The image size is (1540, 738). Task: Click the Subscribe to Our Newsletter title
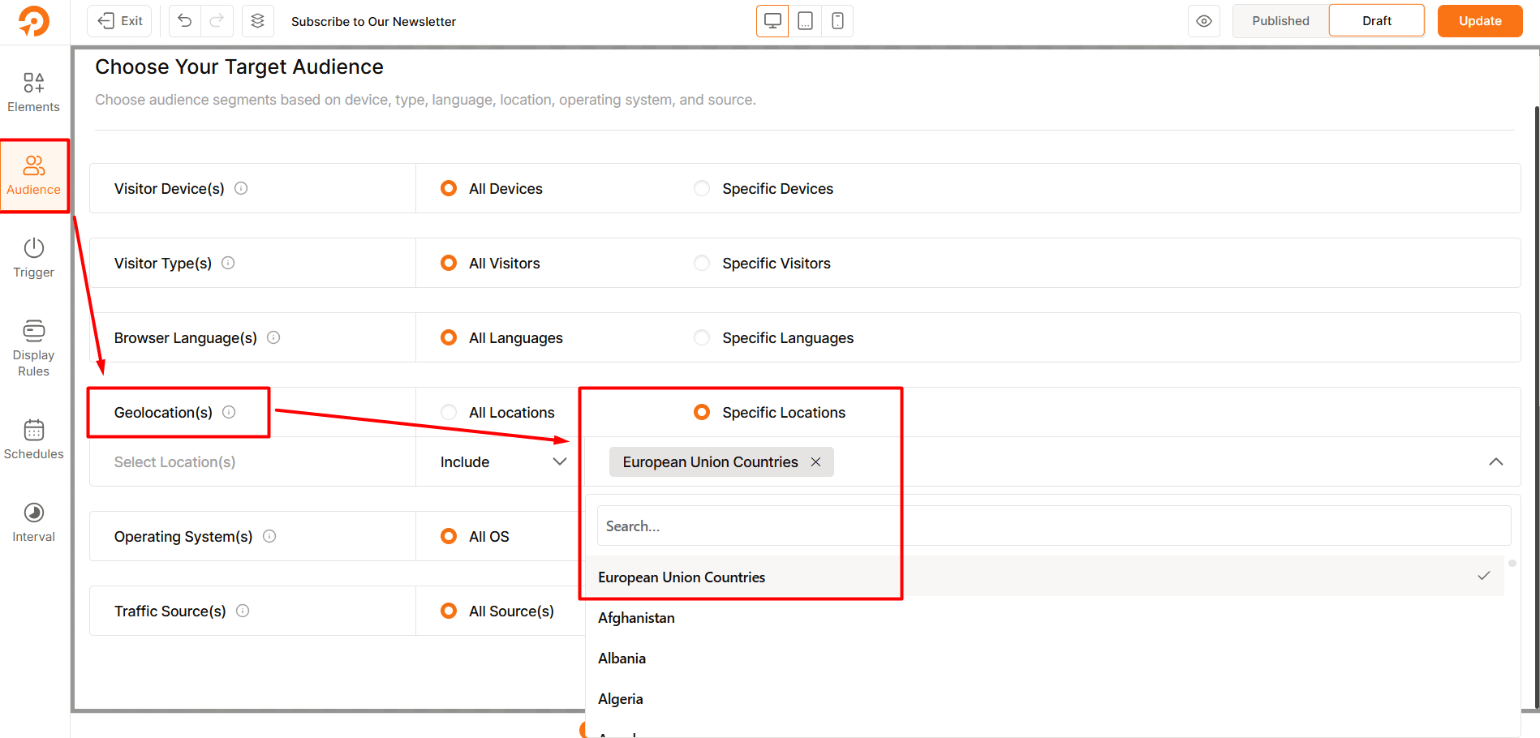click(x=373, y=21)
